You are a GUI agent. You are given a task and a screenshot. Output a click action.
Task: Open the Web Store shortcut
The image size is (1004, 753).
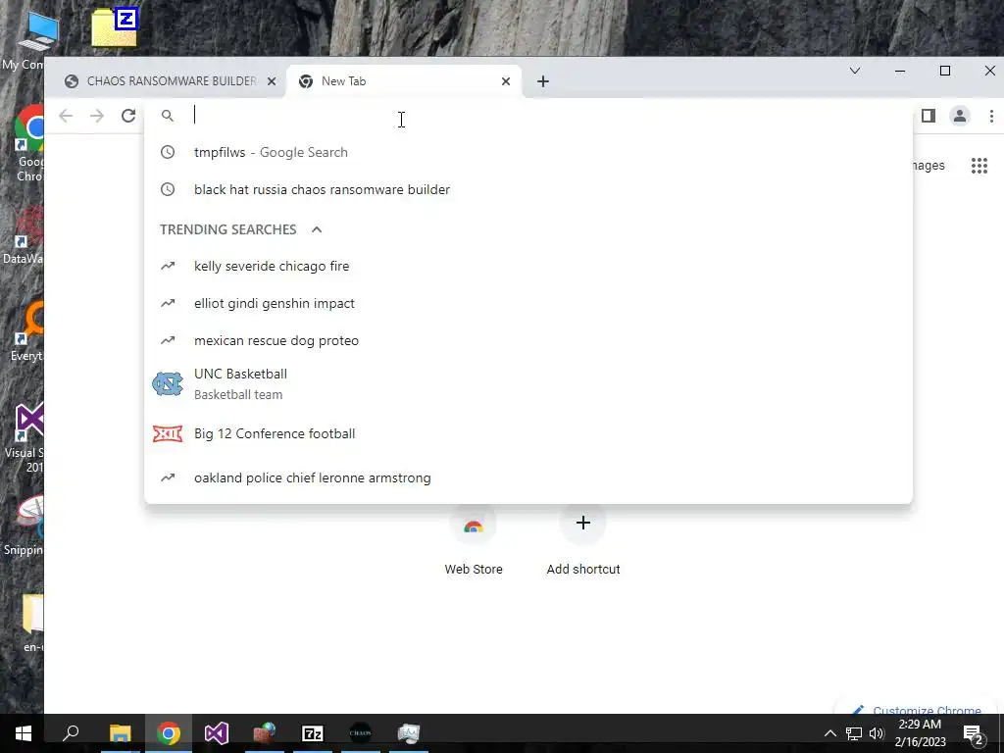[474, 539]
